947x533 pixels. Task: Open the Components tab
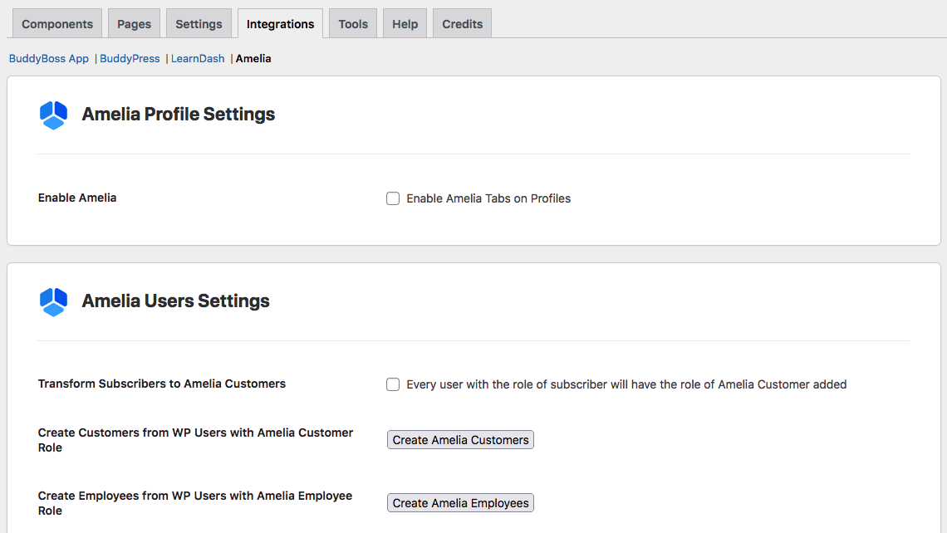coord(57,24)
